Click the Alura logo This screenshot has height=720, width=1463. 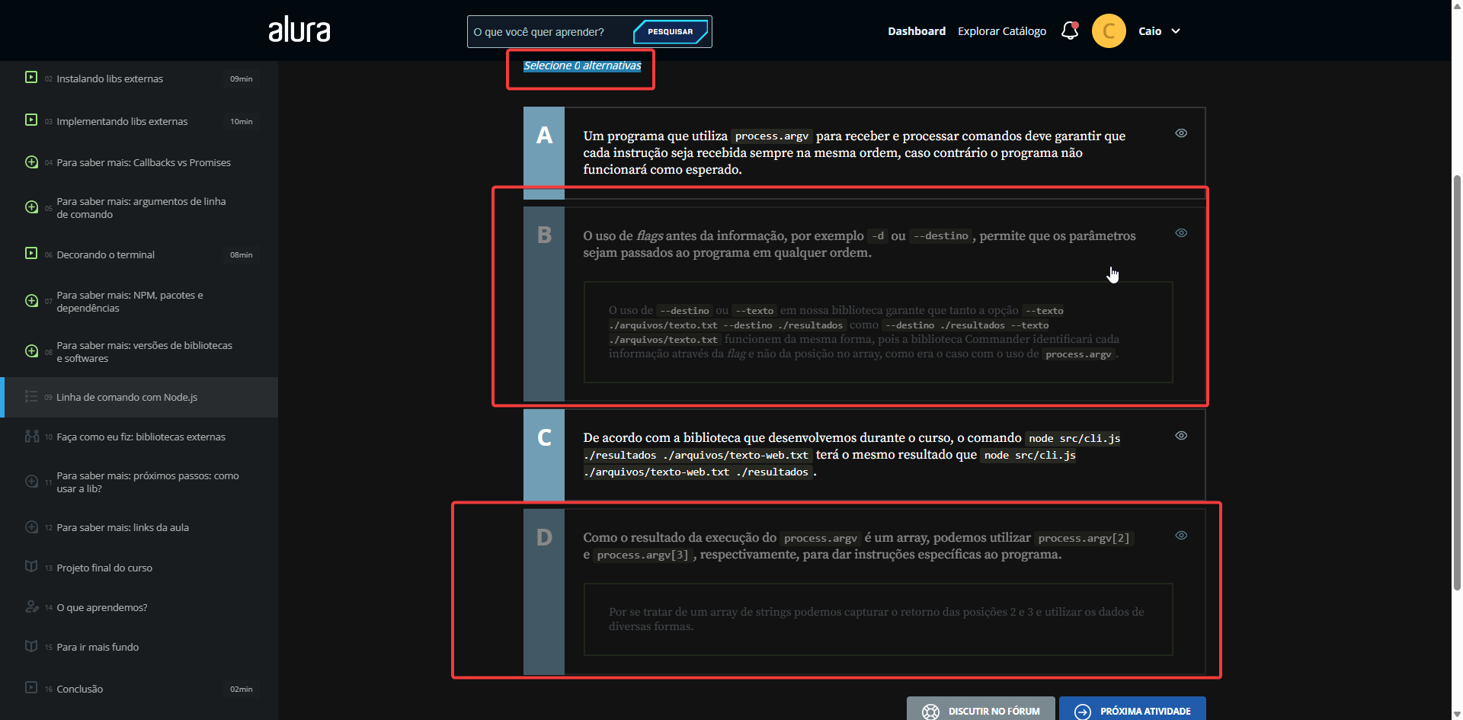tap(299, 30)
